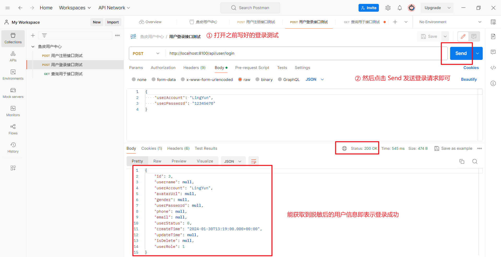
Task: Select the binary body option
Action: click(x=264, y=79)
